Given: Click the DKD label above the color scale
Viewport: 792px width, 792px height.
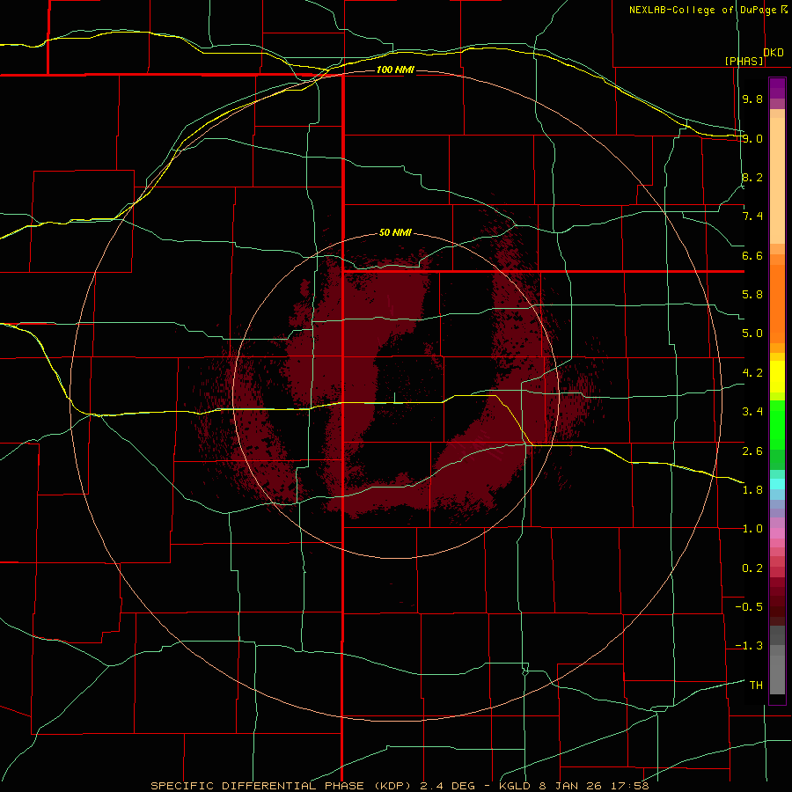Looking at the screenshot, I should click(774, 53).
